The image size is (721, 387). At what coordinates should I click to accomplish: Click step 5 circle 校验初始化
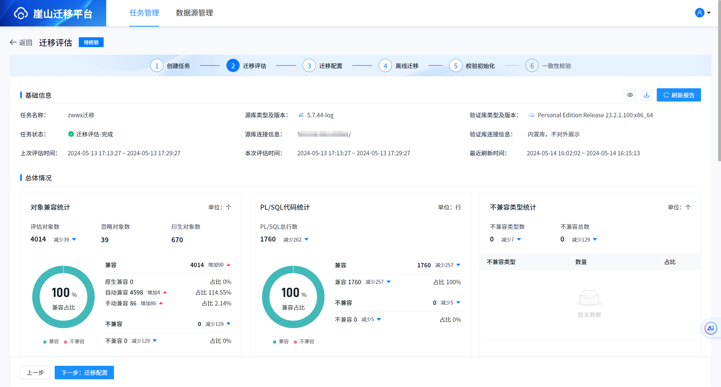(455, 66)
